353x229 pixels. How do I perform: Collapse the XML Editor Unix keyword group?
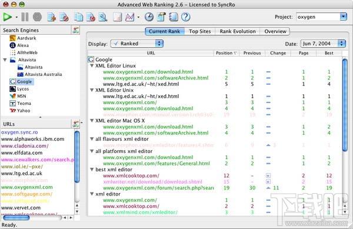[92, 90]
